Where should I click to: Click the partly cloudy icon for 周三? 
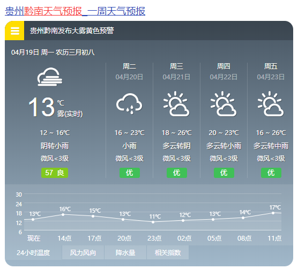[176, 104]
